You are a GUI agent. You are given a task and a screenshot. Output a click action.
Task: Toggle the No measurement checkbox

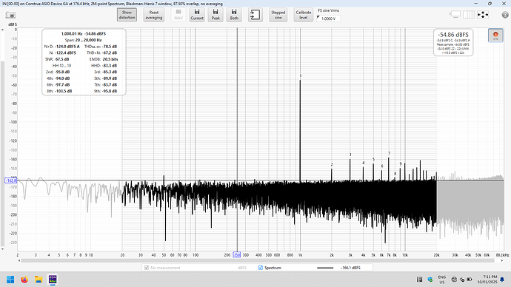tap(147, 268)
